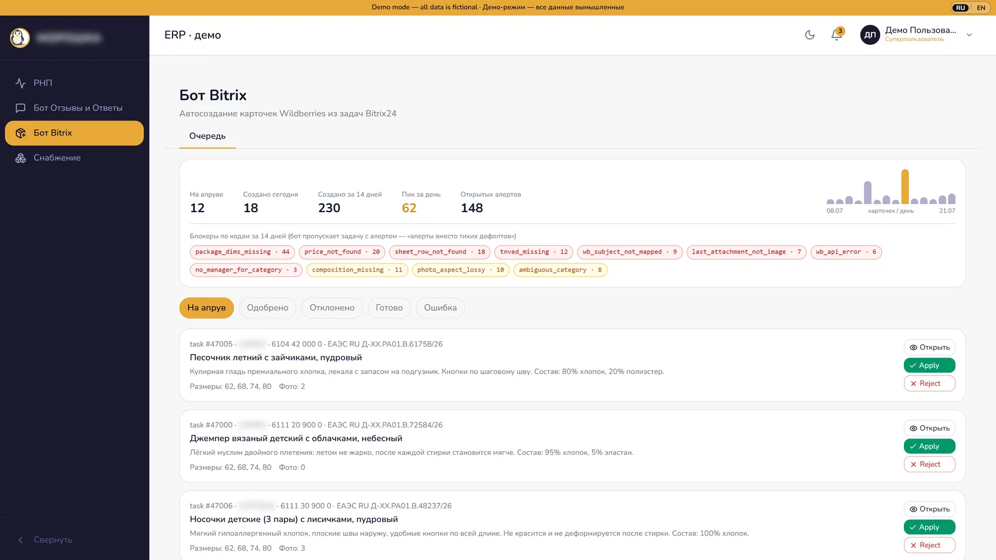The height and width of the screenshot is (560, 996).
Task: Click the На апруве value 12
Action: pos(197,208)
